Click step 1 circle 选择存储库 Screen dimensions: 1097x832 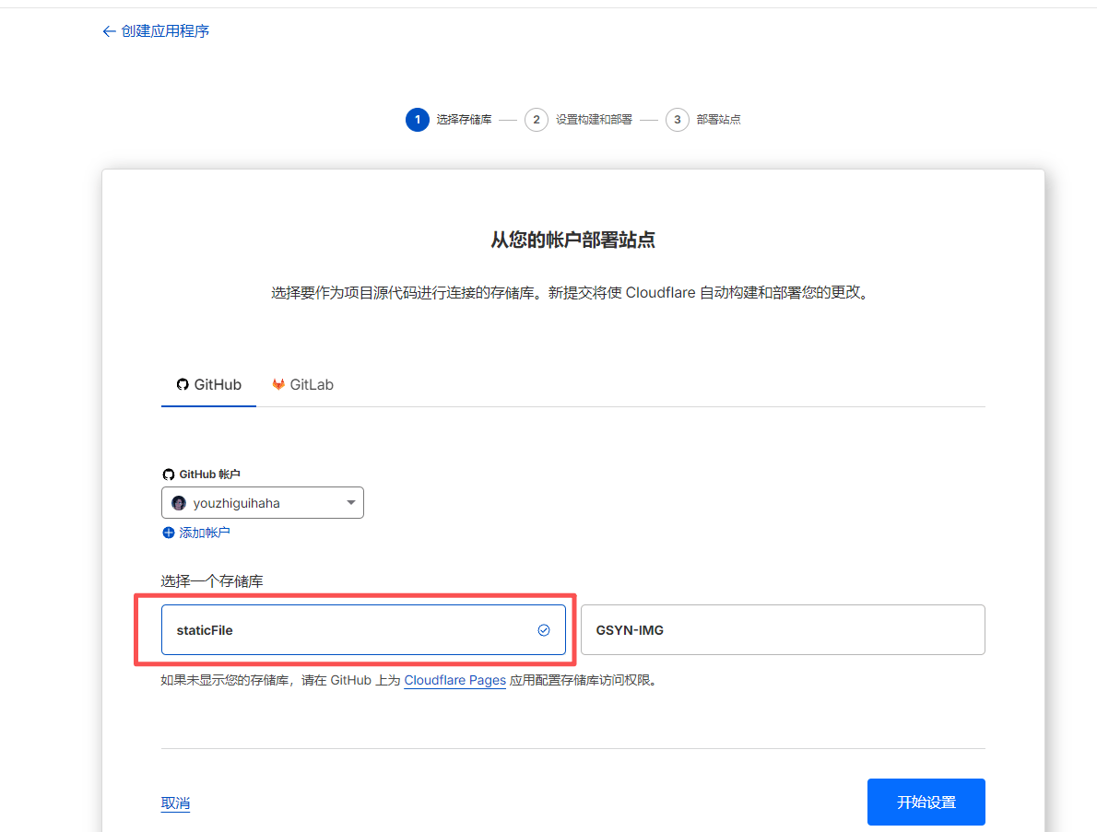pos(418,120)
